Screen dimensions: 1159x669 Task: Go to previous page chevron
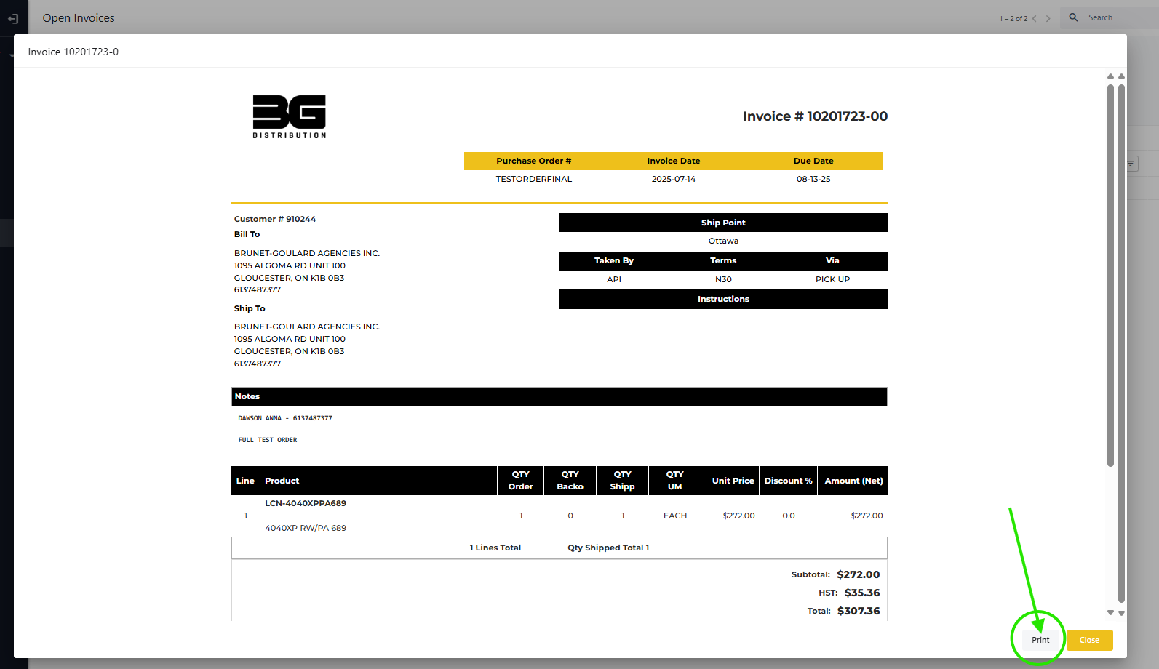pos(1035,18)
